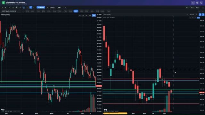205x115 pixels.
Task: Select the highlighted GDZ6 ticker pill
Action: click(76, 11)
